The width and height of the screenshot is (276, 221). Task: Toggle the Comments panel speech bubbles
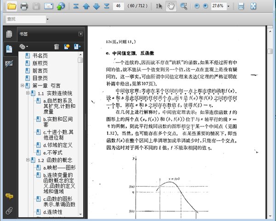8,196
